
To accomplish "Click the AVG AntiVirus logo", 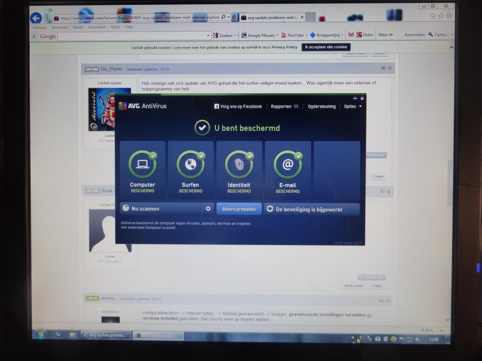I will coord(143,106).
